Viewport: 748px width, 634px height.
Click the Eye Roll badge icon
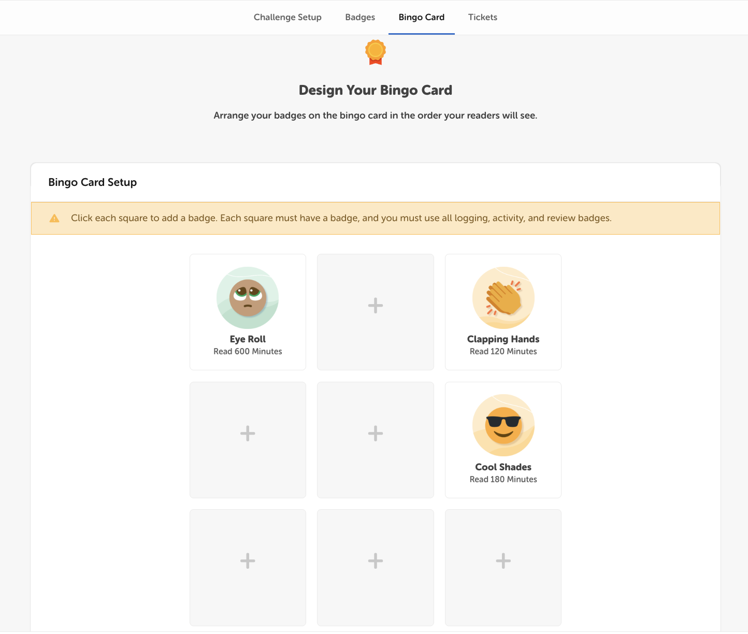point(247,298)
